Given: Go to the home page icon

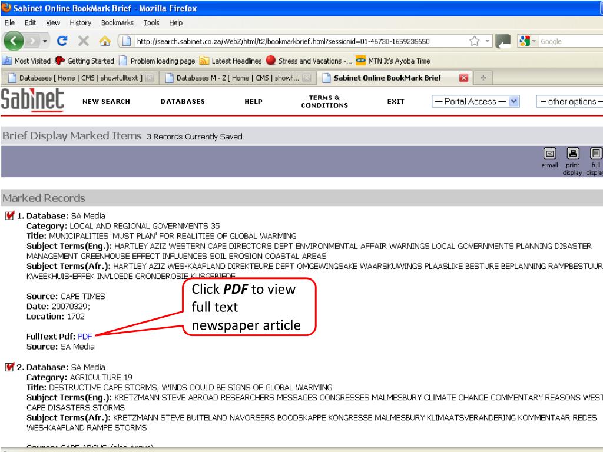Looking at the screenshot, I should [x=105, y=41].
